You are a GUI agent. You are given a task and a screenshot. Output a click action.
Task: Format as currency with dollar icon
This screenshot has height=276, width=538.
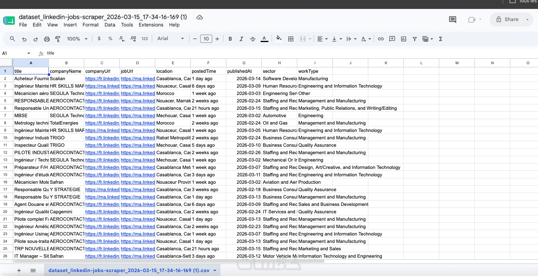99,39
